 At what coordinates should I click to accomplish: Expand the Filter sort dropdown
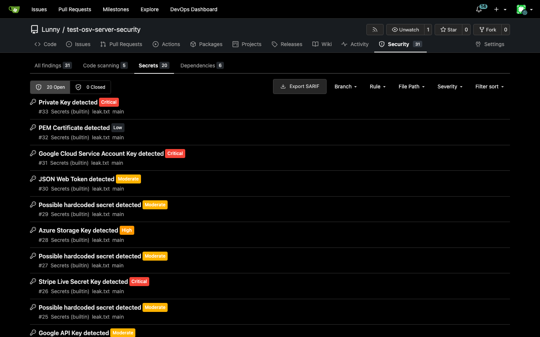click(489, 86)
